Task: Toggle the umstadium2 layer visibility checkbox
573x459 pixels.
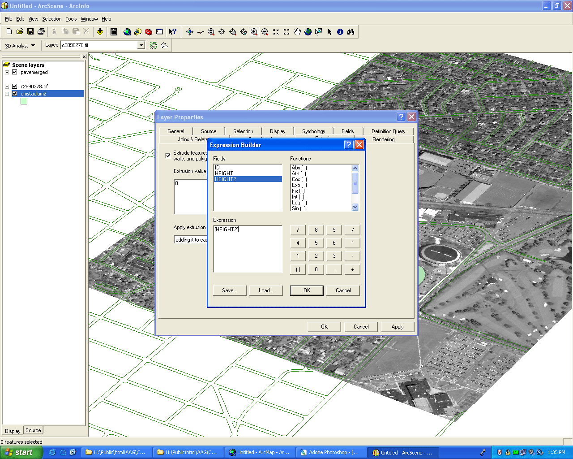Action: click(15, 94)
